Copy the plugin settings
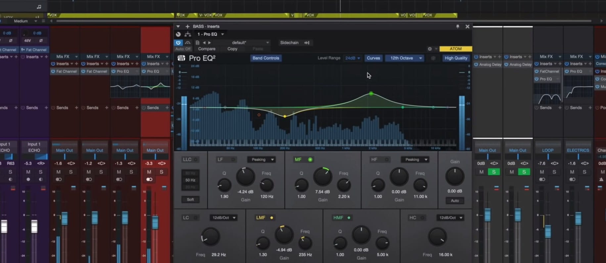This screenshot has height=263, width=606. pos(232,49)
